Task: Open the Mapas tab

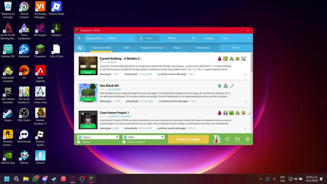Action: pos(177,48)
